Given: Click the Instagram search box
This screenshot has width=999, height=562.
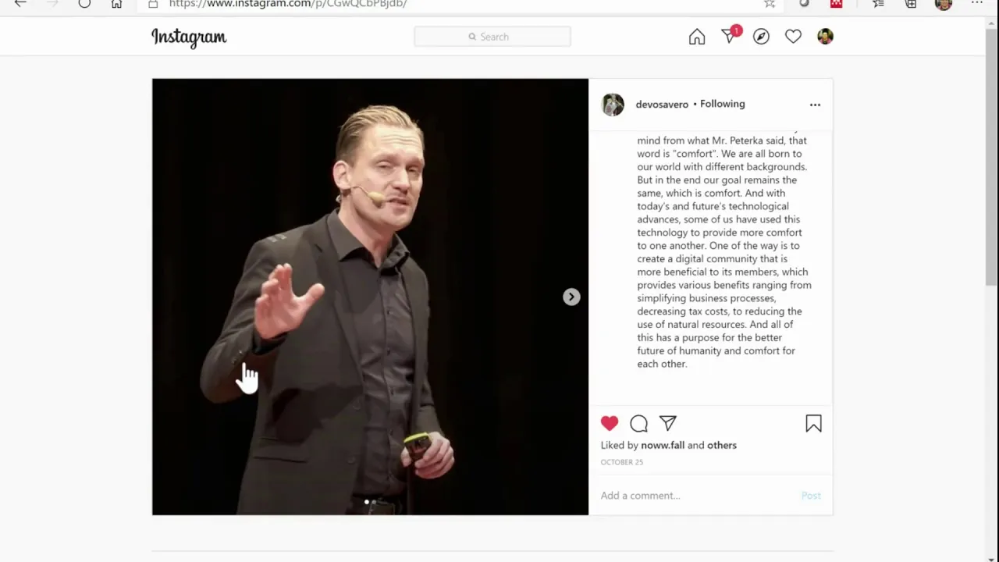Looking at the screenshot, I should point(492,37).
